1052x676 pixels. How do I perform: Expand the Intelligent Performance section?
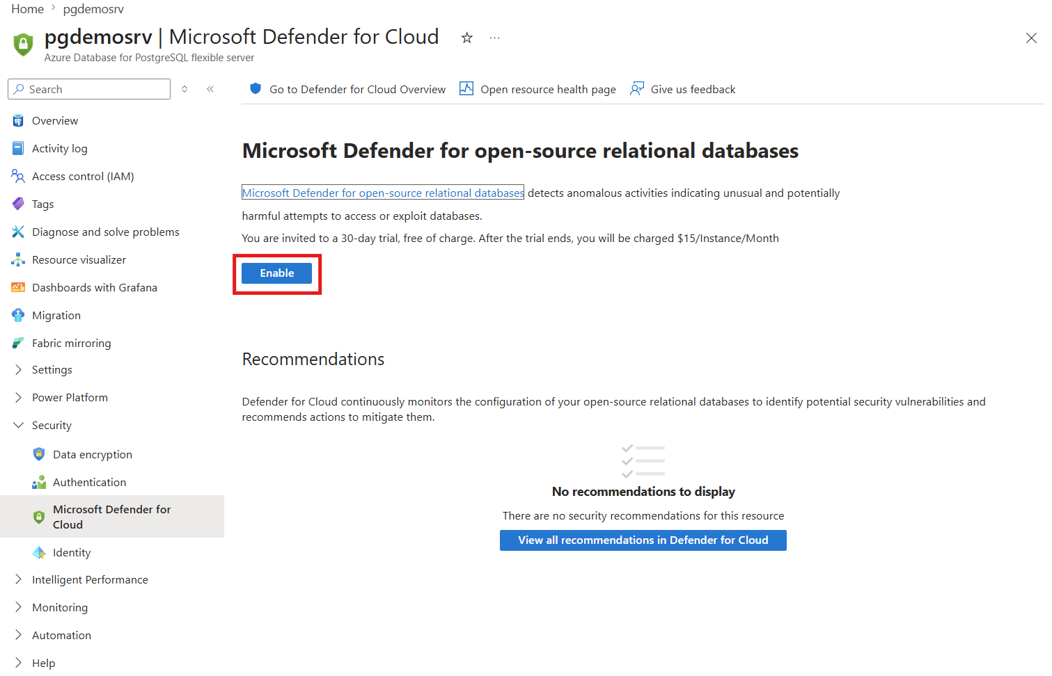(18, 580)
